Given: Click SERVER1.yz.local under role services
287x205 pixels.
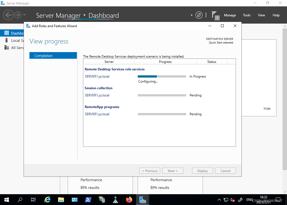Looking at the screenshot, I should click(x=97, y=76).
